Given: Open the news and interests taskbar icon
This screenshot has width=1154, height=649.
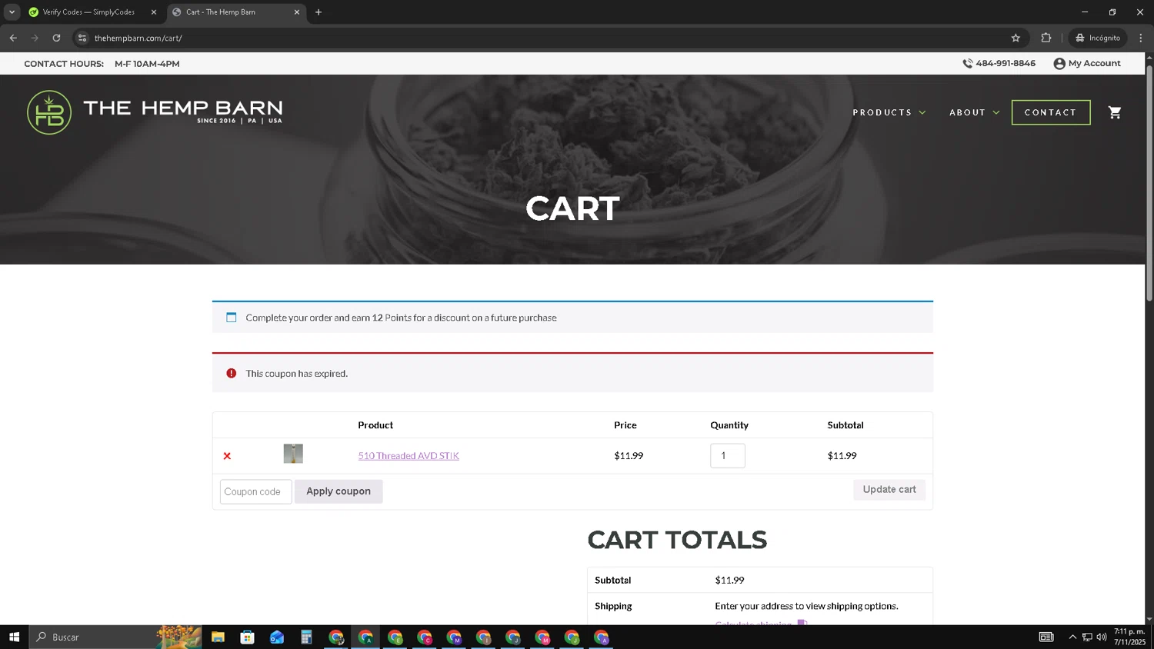Looking at the screenshot, I should pyautogui.click(x=1046, y=637).
